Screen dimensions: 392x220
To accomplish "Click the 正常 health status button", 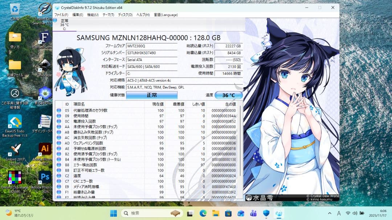I will click(152, 95).
